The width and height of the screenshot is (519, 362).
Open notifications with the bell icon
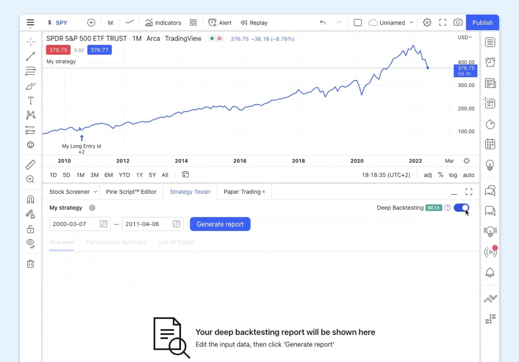pos(490,272)
